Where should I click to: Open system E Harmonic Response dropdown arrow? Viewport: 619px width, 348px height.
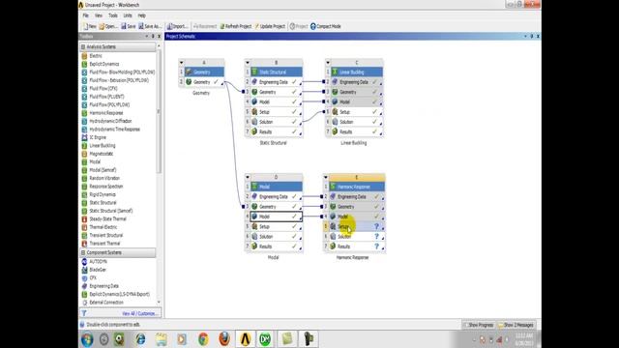[x=326, y=177]
